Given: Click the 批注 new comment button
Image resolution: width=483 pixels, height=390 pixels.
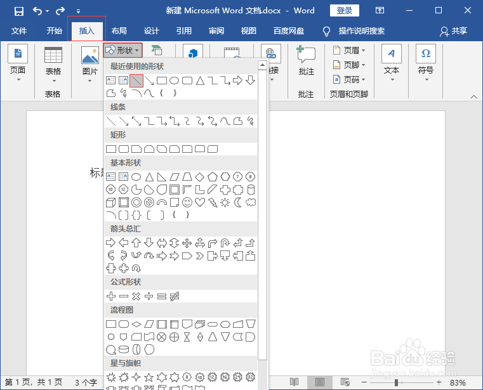Looking at the screenshot, I should coord(306,61).
